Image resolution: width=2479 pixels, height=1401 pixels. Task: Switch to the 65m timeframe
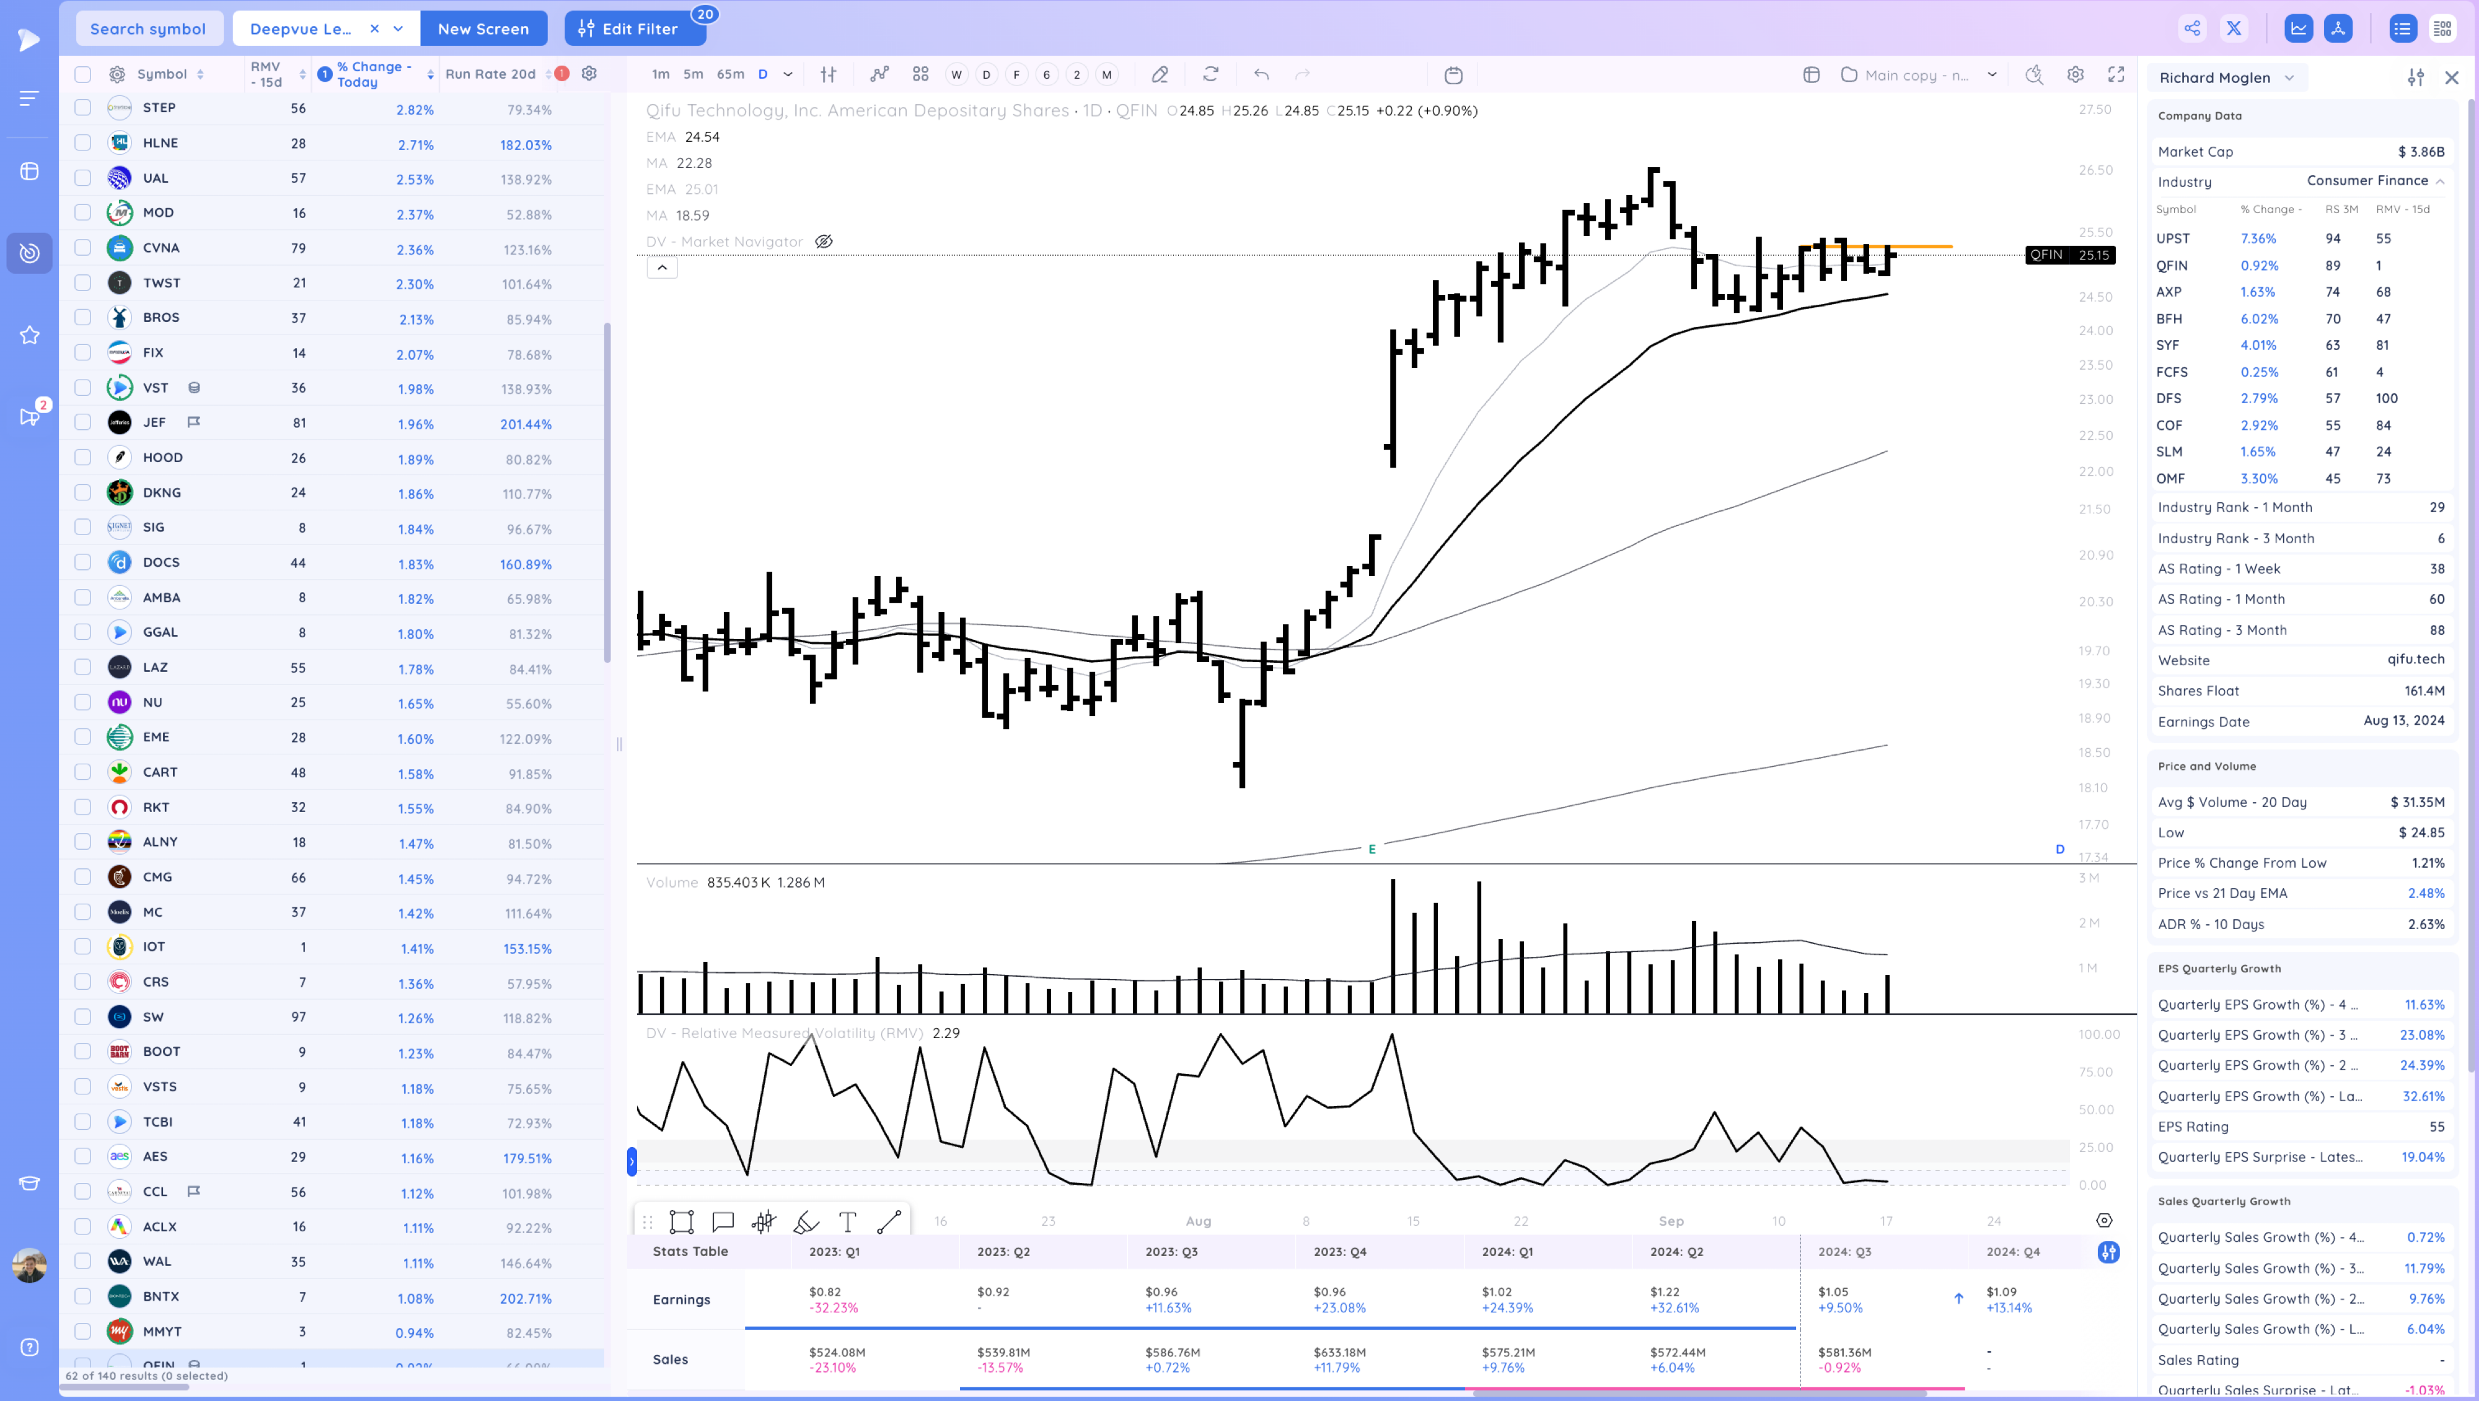729,74
